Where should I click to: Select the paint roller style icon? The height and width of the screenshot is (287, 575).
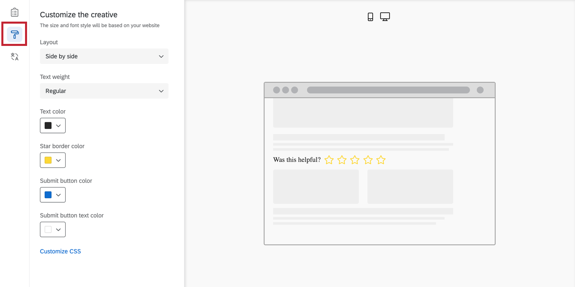[15, 34]
